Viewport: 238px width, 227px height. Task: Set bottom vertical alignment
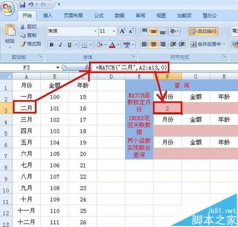(x=162, y=31)
